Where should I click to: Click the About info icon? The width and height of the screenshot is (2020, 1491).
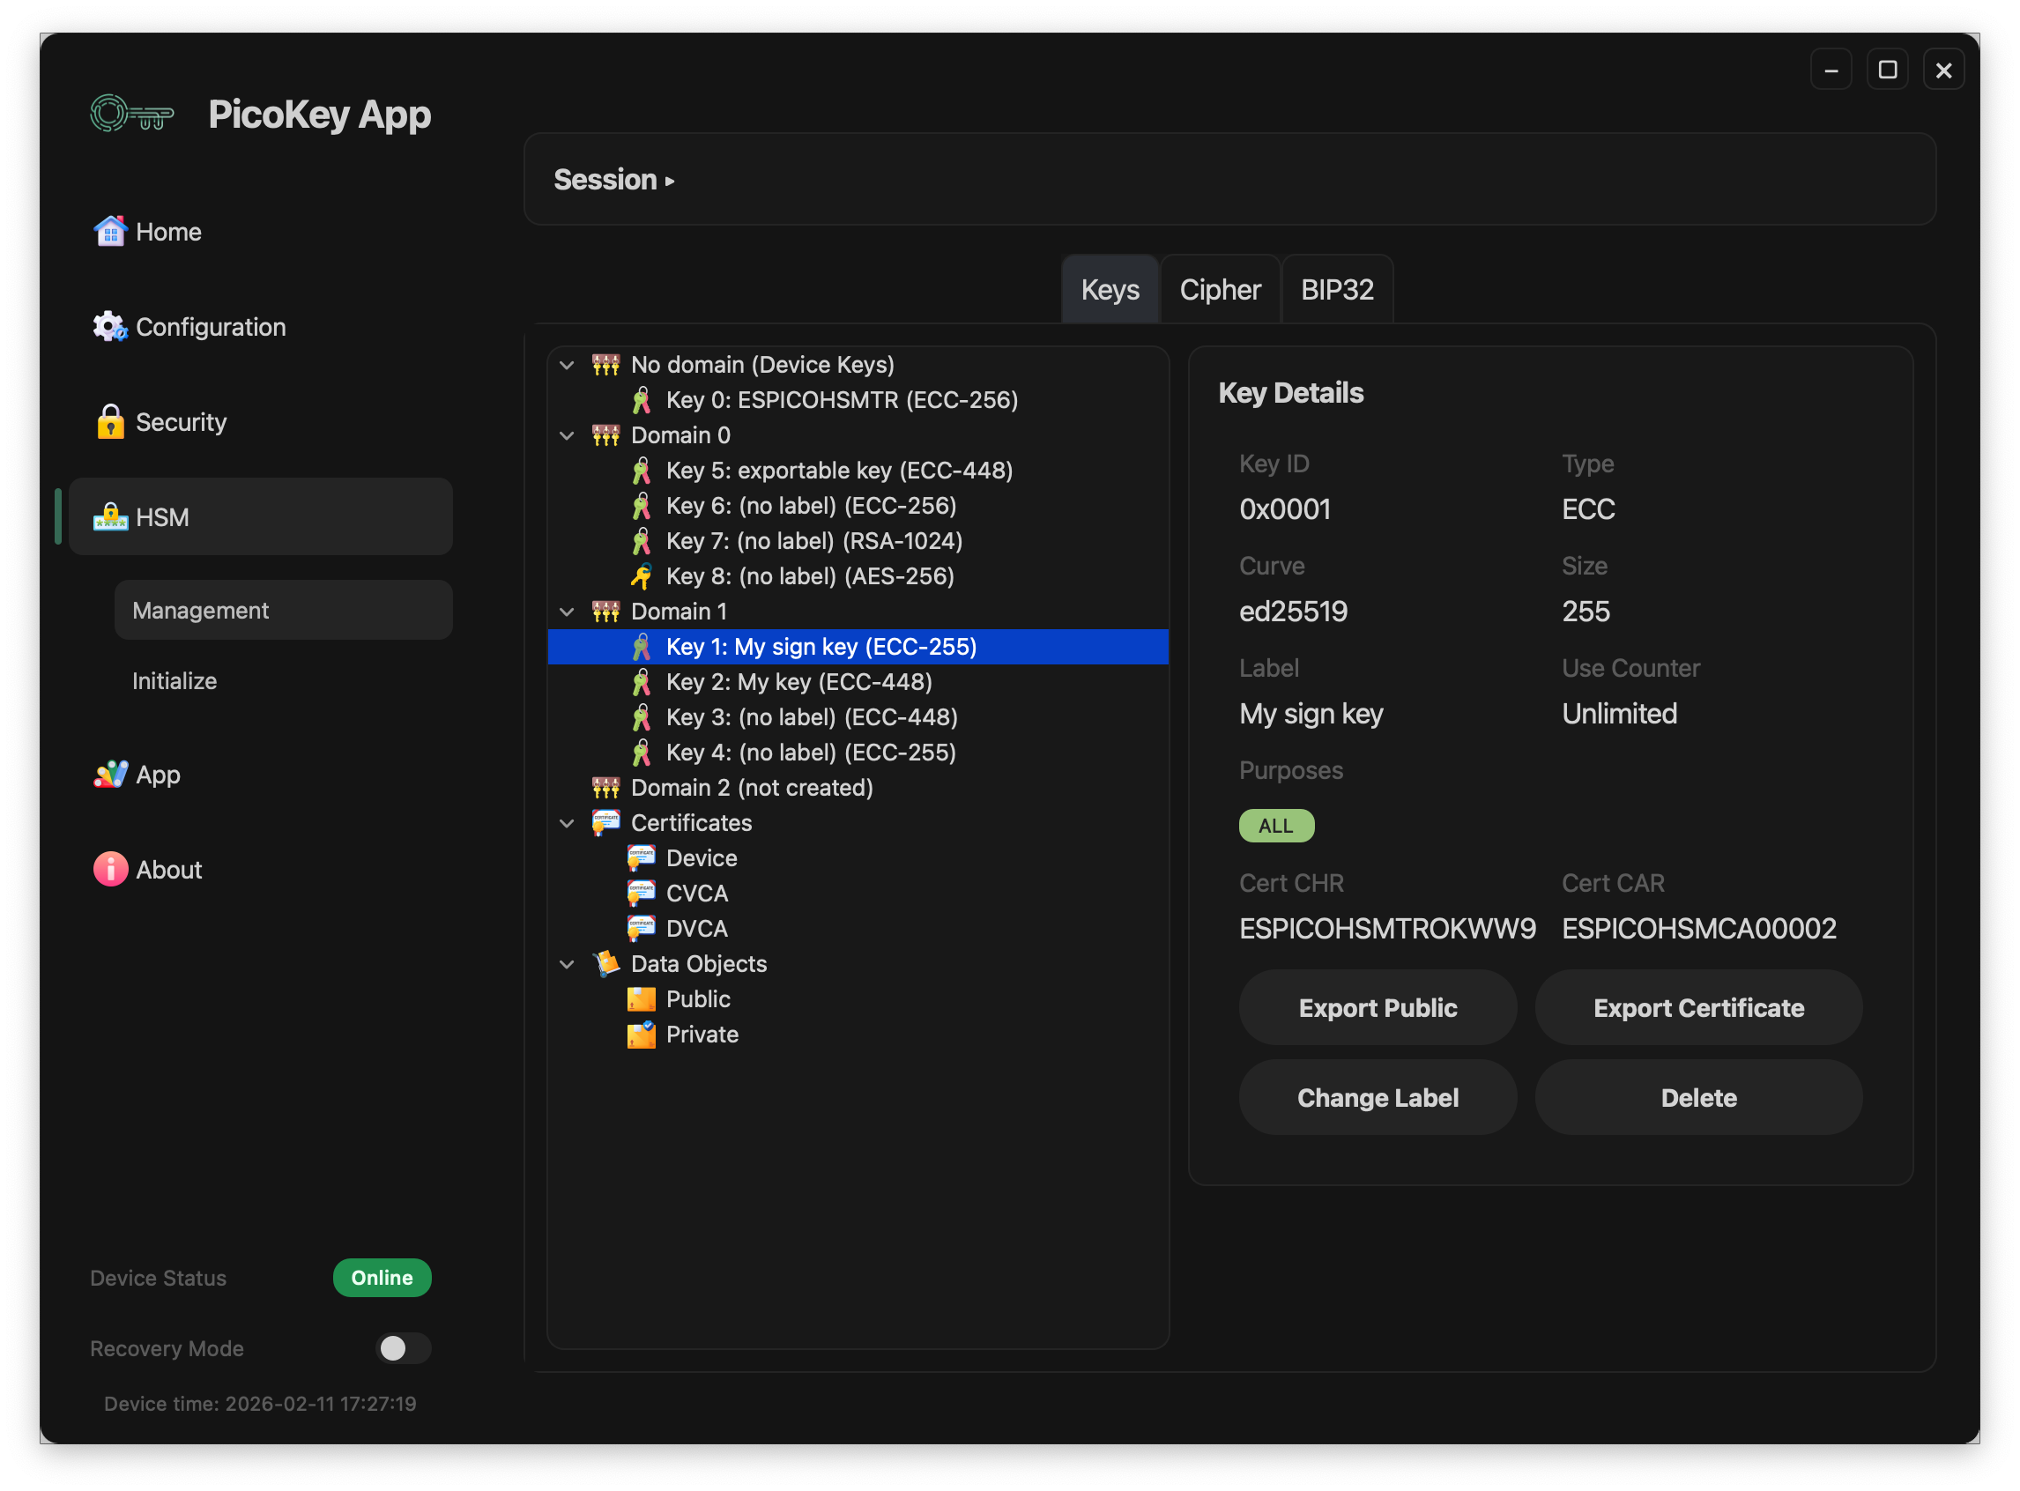point(110,869)
